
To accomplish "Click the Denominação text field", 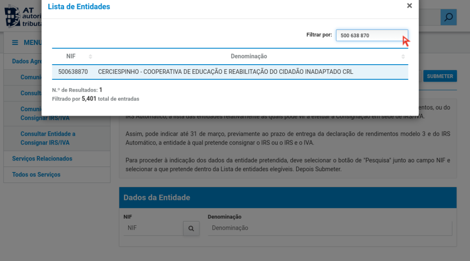I will point(330,228).
